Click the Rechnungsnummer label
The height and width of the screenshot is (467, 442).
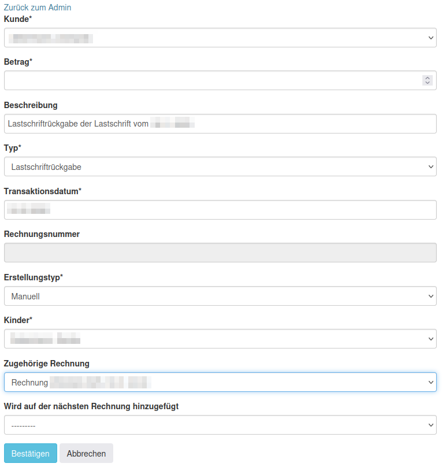[42, 234]
